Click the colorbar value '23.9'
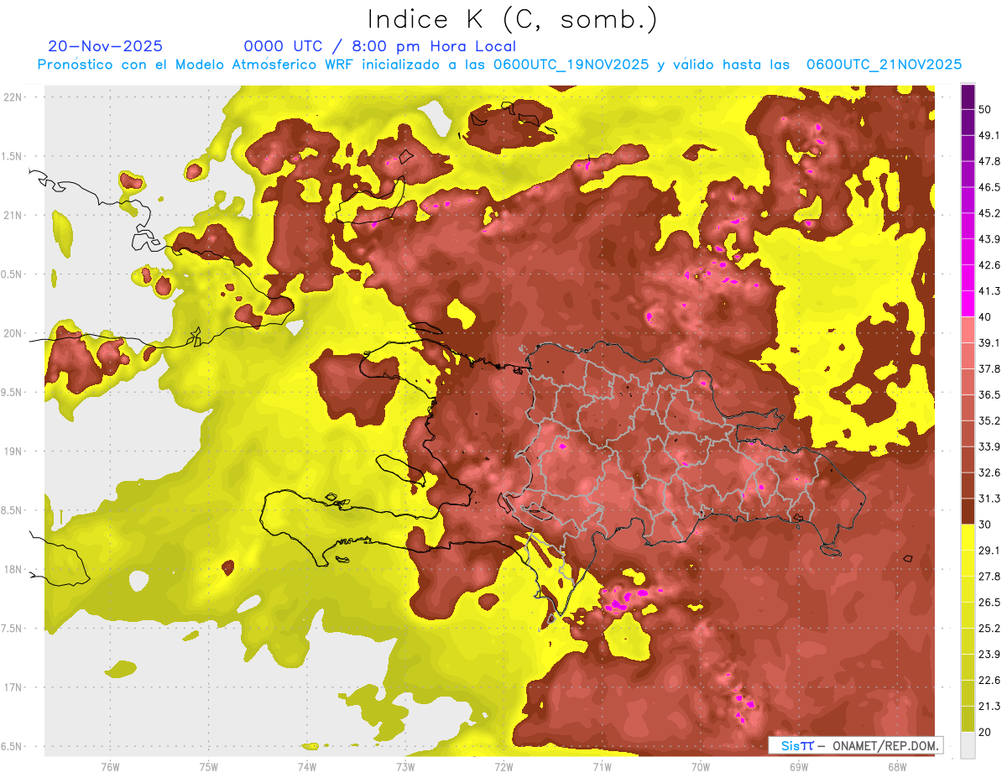Viewport: 1007px width, 778px height. [x=989, y=655]
